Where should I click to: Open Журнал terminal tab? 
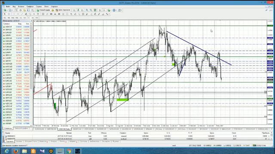click(116, 142)
